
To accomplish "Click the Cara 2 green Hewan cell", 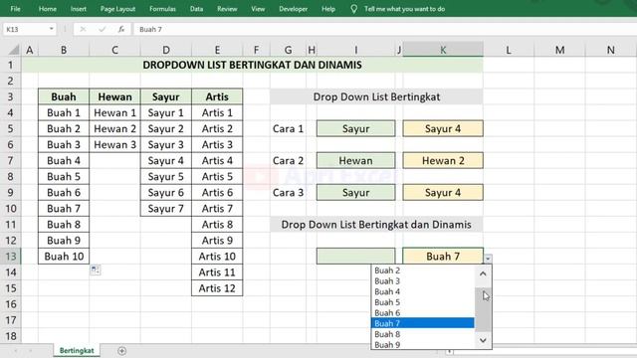I will [356, 161].
